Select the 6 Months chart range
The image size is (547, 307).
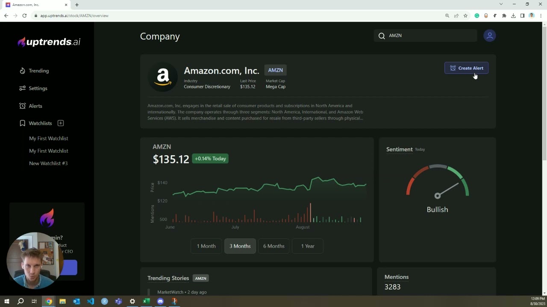point(274,246)
